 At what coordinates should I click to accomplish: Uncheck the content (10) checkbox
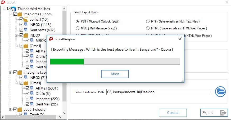pos(21,19)
